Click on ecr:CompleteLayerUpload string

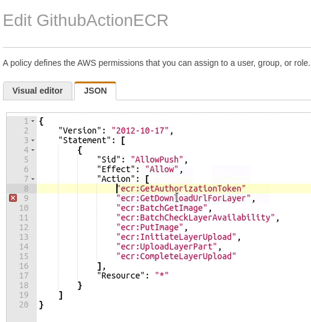[176, 256]
